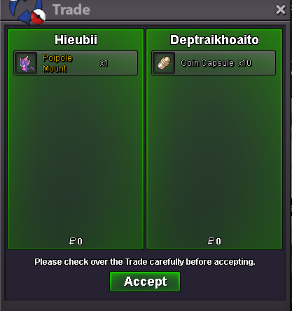The height and width of the screenshot is (311, 292).
Task: Click the Trade window title text
Action: click(x=71, y=10)
